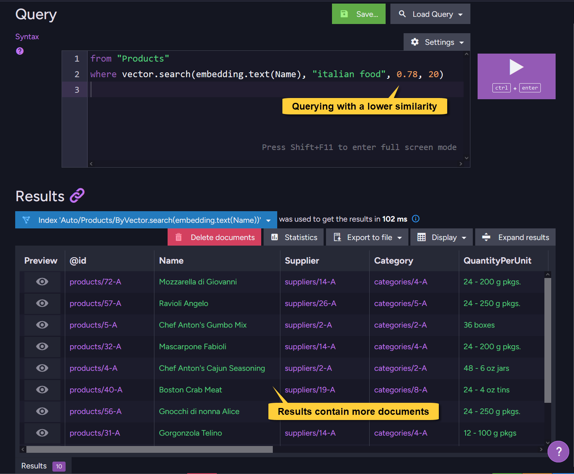Open supplier link suppliers/19-A
Image resolution: width=574 pixels, height=474 pixels.
[310, 390]
